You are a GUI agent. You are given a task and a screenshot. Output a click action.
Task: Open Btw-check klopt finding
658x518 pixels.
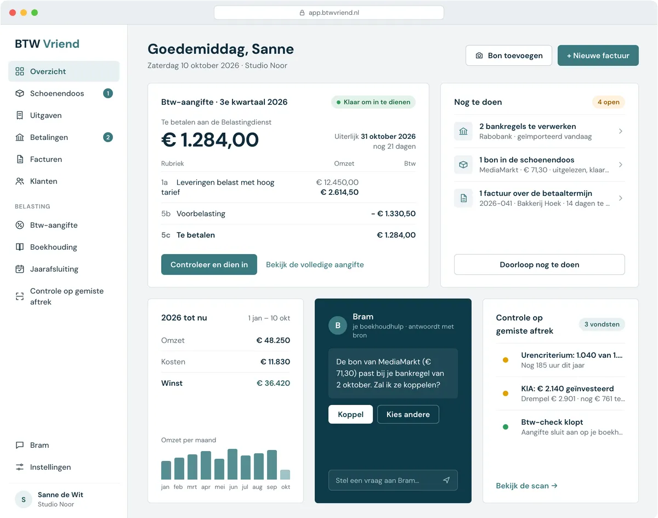[560, 427]
